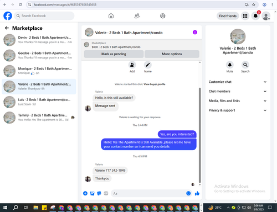277x212 pixels.
Task: Open the notifications bell
Action: coord(255,16)
